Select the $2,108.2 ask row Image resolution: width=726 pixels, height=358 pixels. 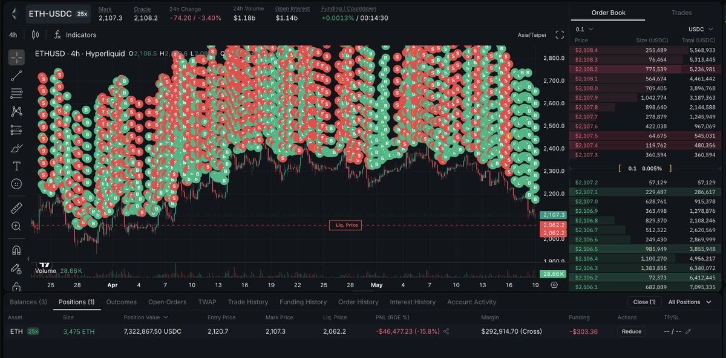click(x=646, y=69)
